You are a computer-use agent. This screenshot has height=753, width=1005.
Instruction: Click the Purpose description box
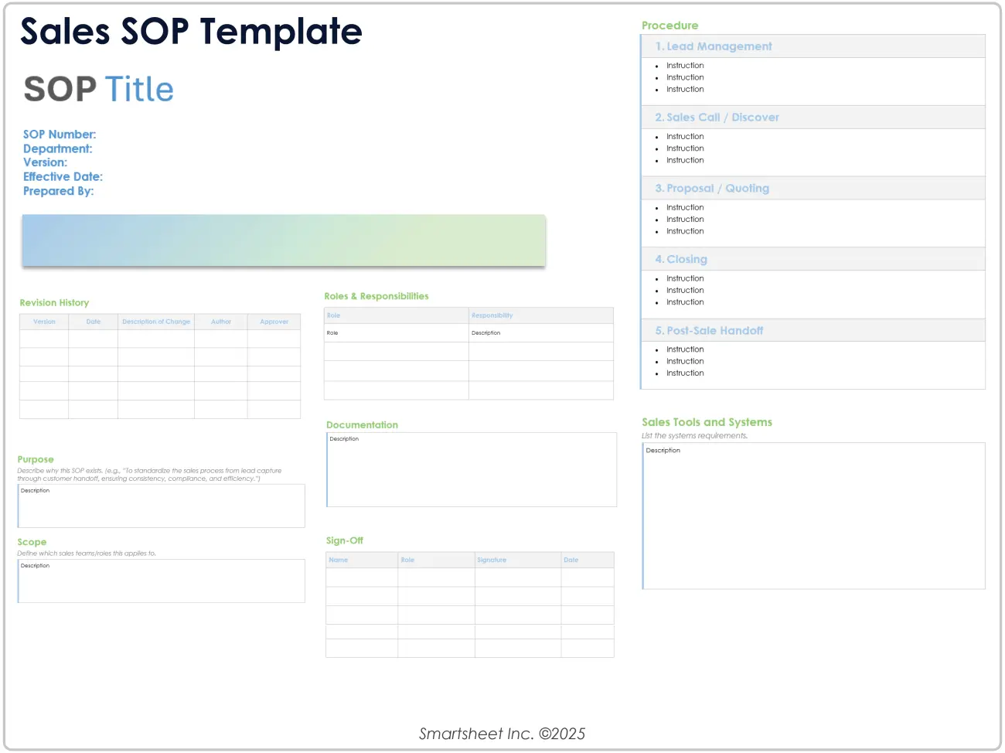(161, 506)
